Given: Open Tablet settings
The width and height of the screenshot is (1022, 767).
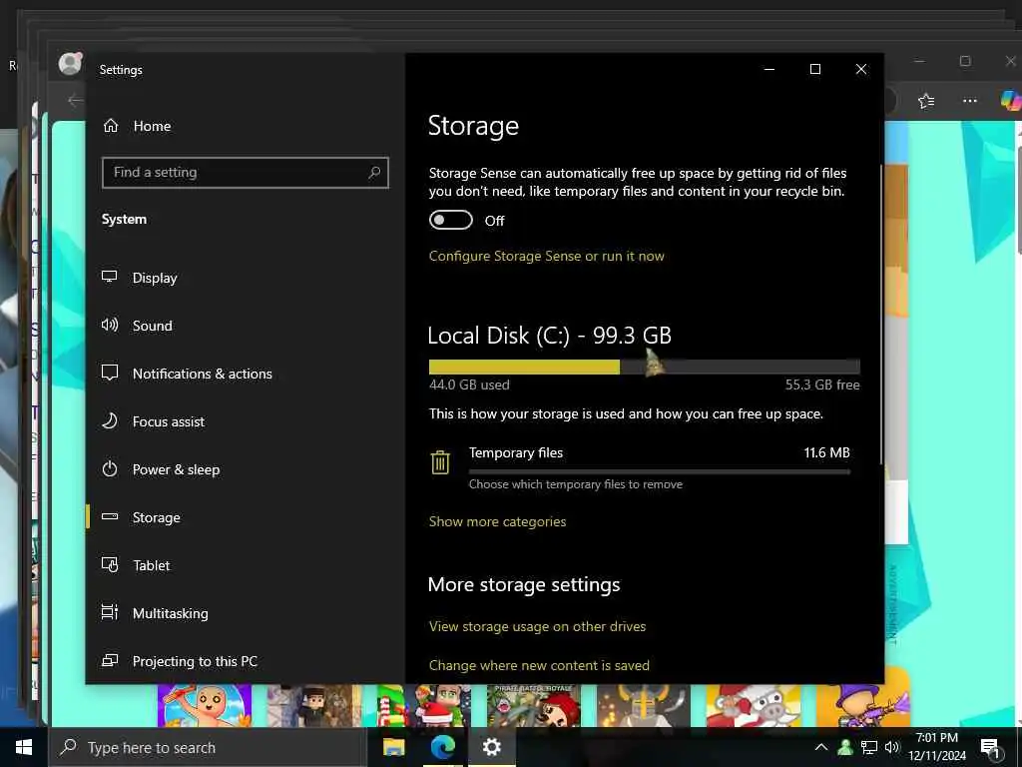Looking at the screenshot, I should point(152,565).
